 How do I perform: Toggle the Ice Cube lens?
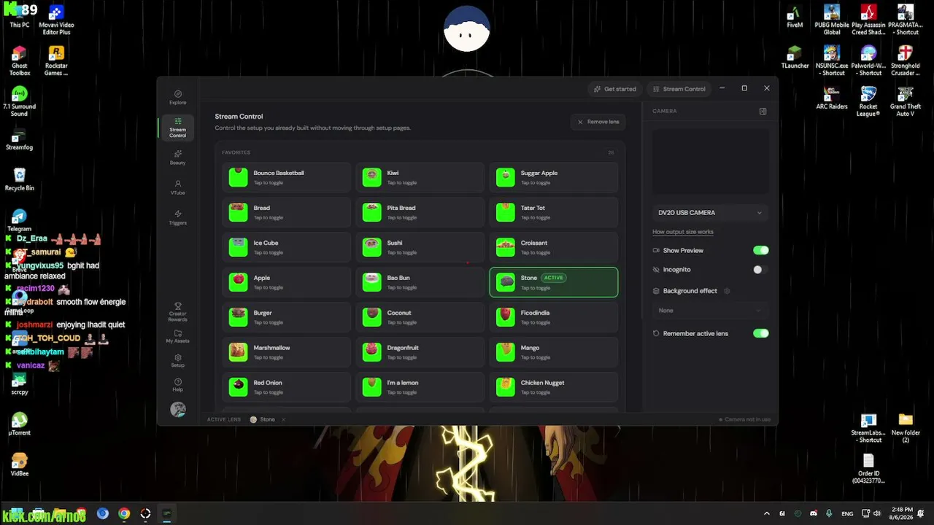click(287, 247)
